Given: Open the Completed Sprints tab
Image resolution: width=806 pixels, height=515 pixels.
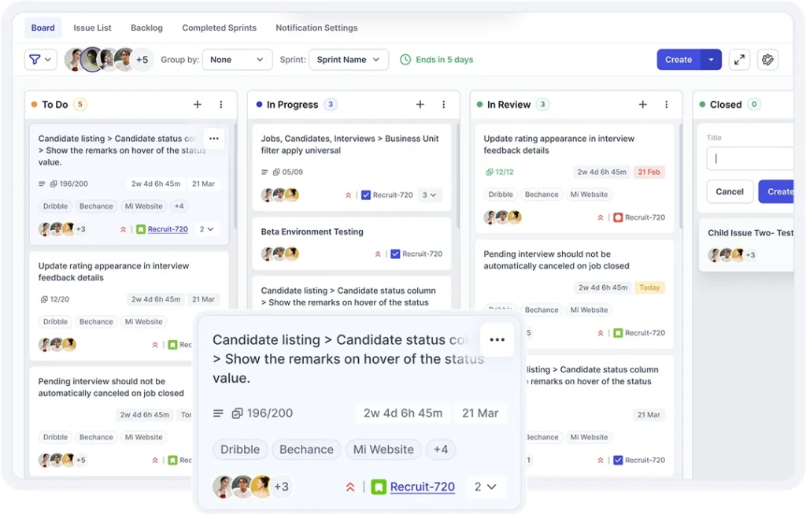Looking at the screenshot, I should (x=219, y=28).
